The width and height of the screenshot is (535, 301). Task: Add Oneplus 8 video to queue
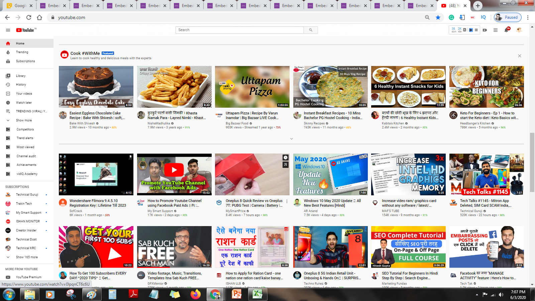(286, 165)
